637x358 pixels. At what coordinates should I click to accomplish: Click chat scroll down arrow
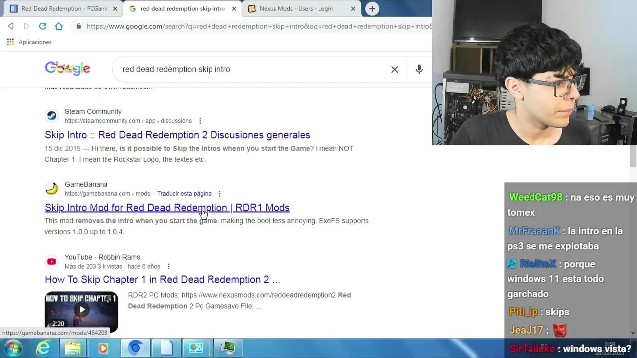[633, 333]
